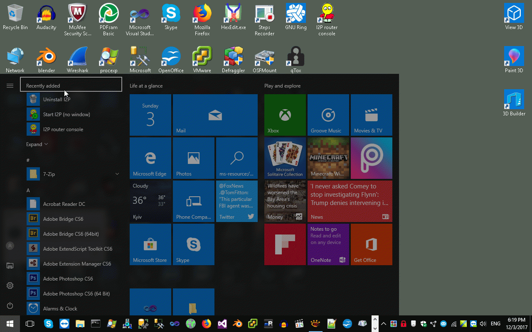Open the OneNote tile

[328, 244]
